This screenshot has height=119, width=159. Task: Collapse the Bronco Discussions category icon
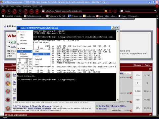point(150,115)
